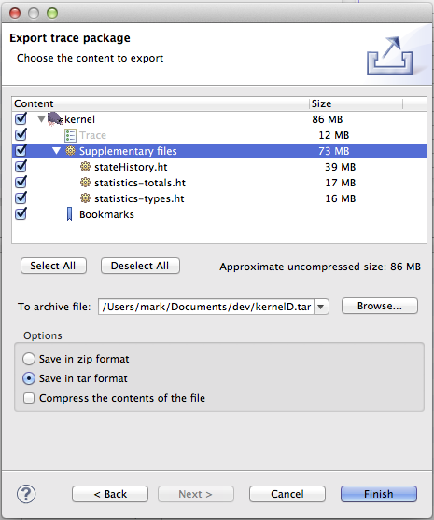
Task: Click the Supplementary files gear icon
Action: [x=70, y=151]
